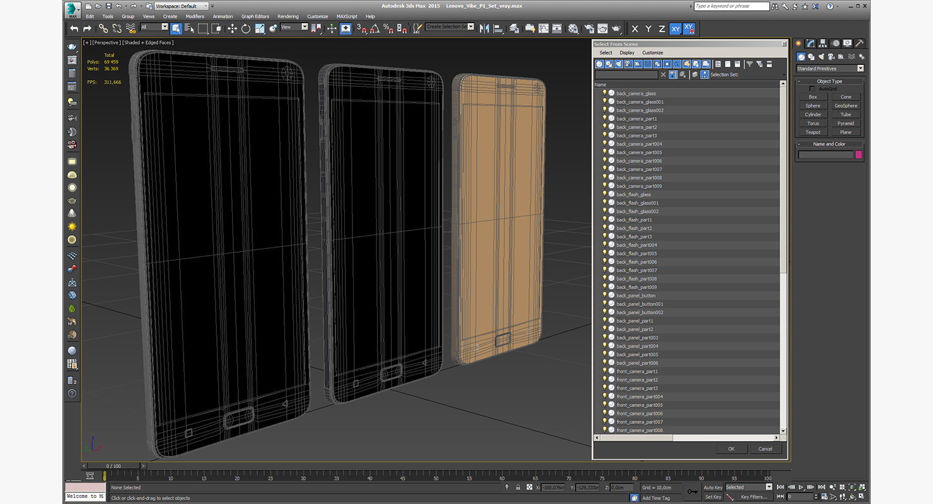Image resolution: width=933 pixels, height=504 pixels.
Task: Choose the Select and Move tool
Action: [x=232, y=28]
